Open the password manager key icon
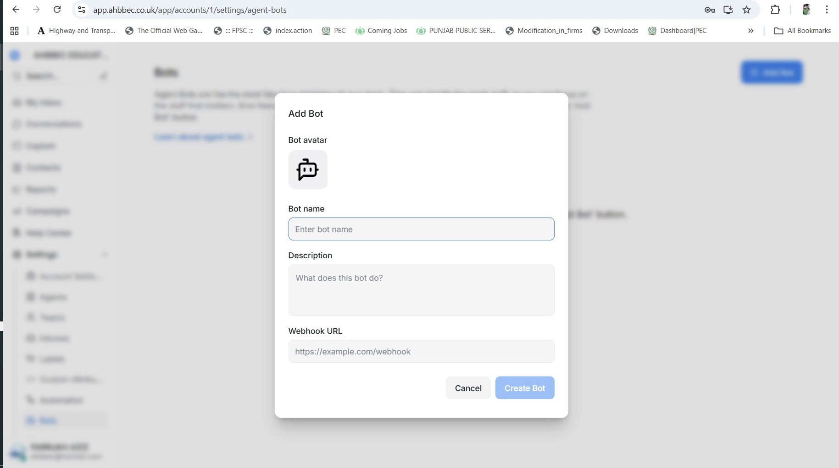This screenshot has width=839, height=468. (x=710, y=10)
